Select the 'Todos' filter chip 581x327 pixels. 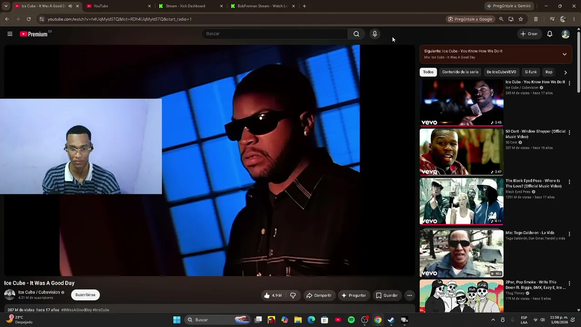click(428, 72)
